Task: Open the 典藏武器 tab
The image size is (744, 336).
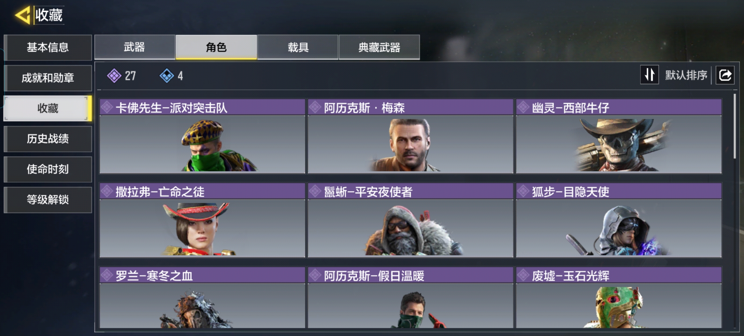Action: (x=379, y=47)
